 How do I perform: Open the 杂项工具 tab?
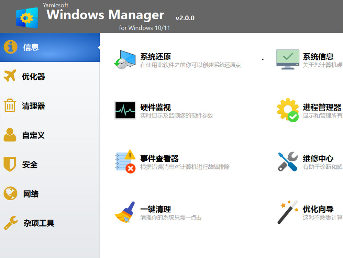tap(50, 223)
